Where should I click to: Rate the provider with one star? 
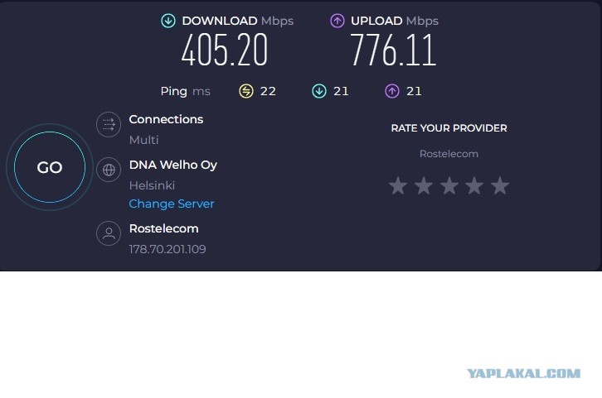tap(398, 186)
